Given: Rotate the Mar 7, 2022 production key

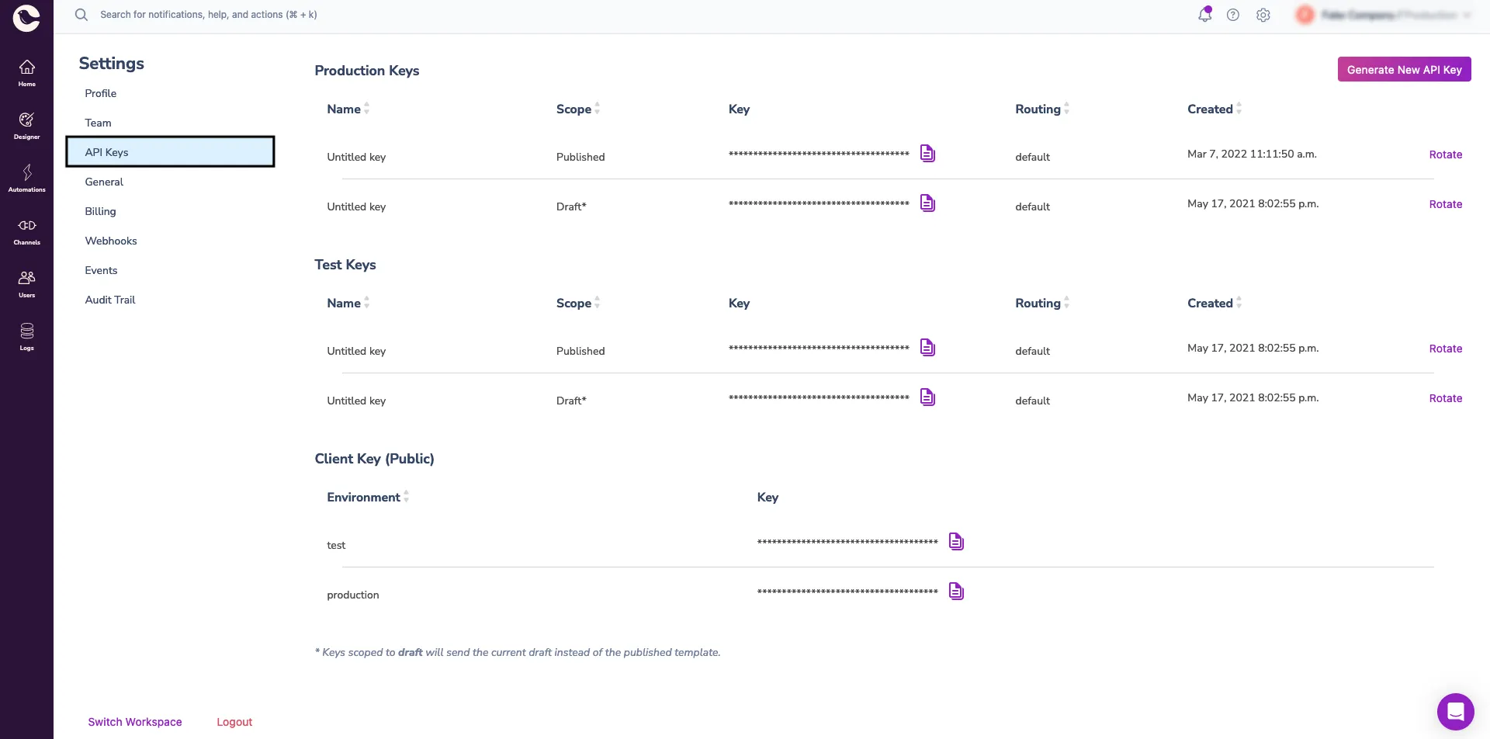Looking at the screenshot, I should coord(1445,154).
